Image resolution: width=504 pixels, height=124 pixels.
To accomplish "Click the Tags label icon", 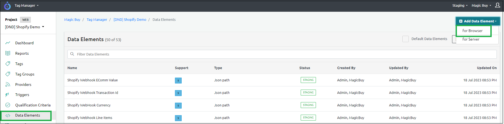I will click(8, 64).
